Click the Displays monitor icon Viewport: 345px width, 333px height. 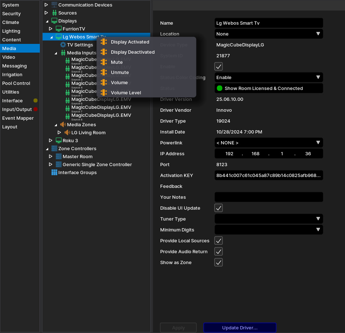[x=54, y=21]
